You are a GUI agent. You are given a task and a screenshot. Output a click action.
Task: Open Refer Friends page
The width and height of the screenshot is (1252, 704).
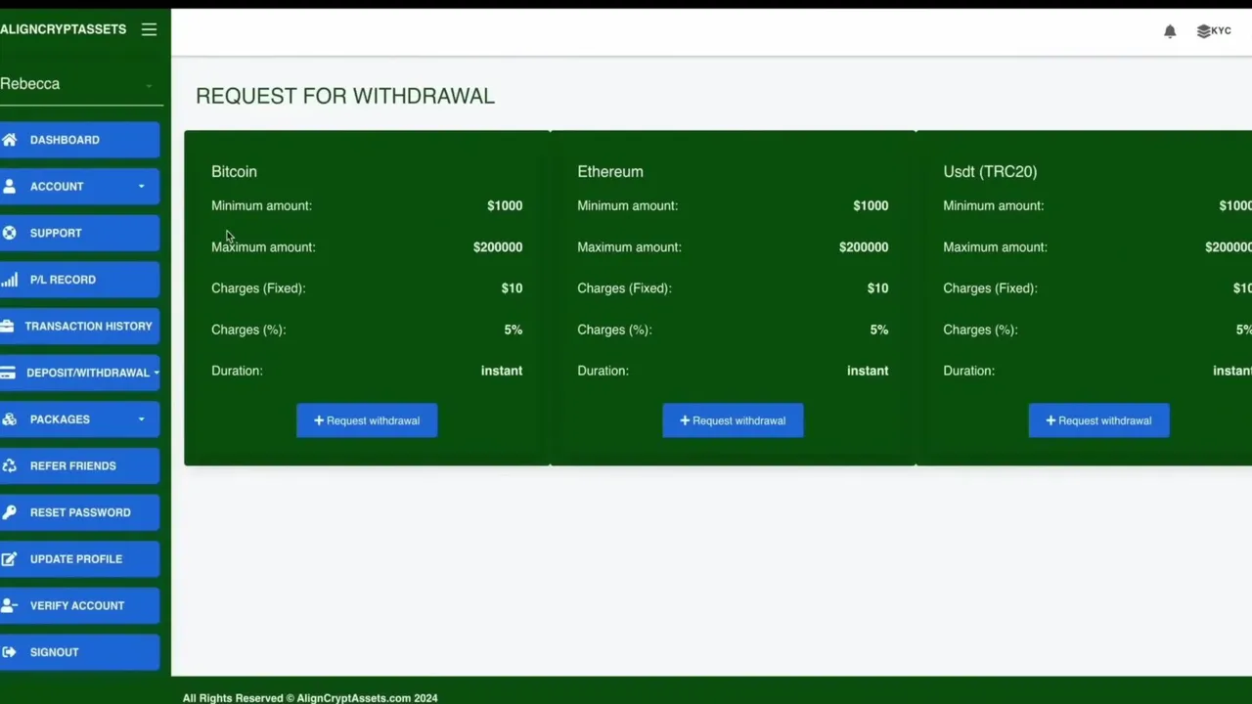click(79, 465)
